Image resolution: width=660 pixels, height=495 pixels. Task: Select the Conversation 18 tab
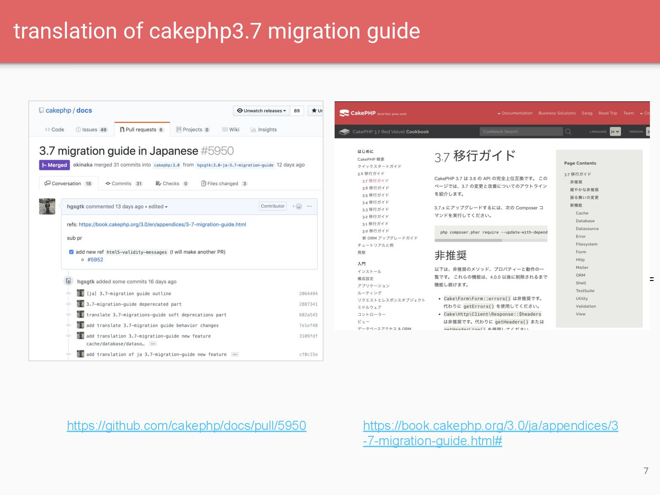coord(68,183)
